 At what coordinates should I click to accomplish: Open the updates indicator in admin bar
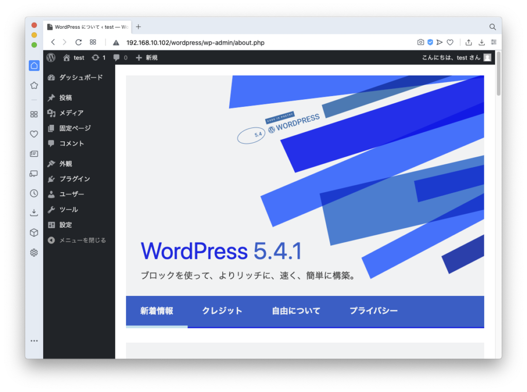[98, 58]
